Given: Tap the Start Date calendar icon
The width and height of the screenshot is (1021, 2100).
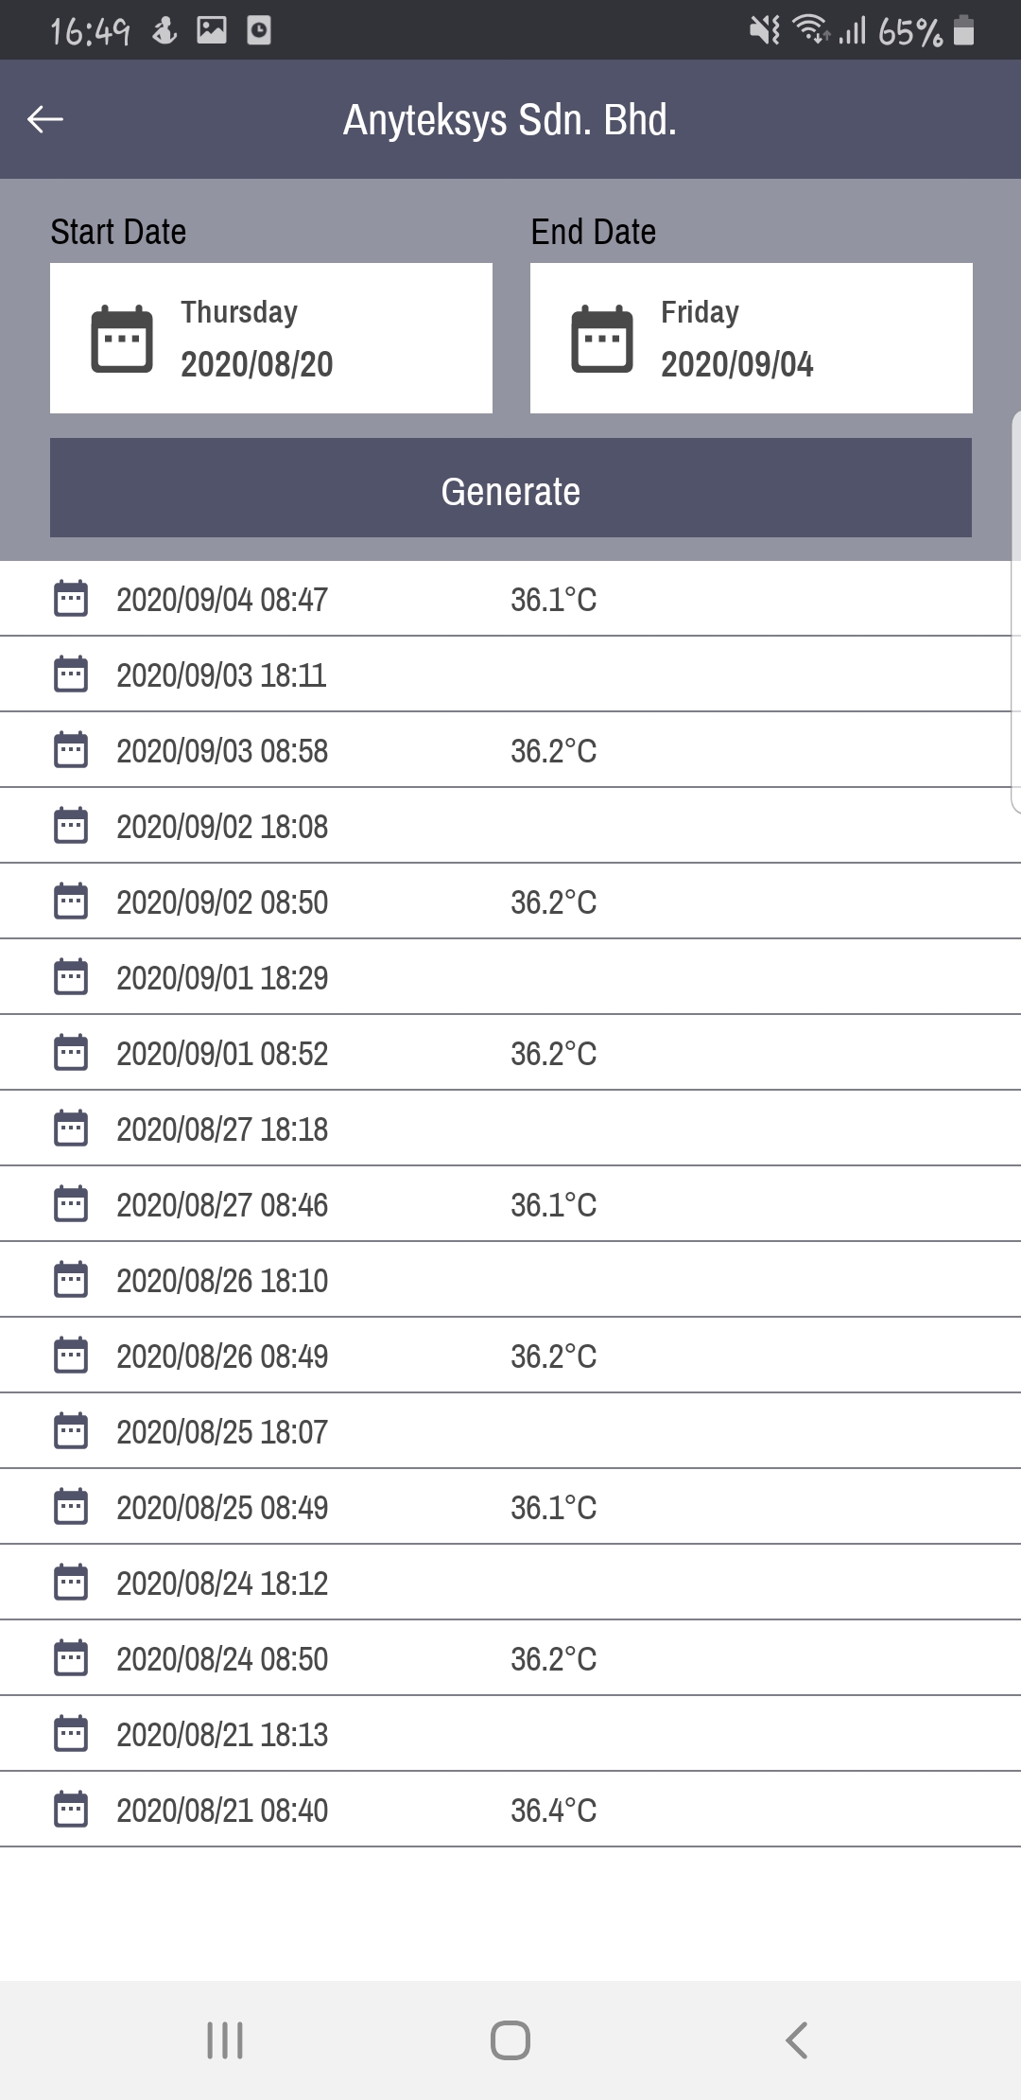Looking at the screenshot, I should 122,339.
